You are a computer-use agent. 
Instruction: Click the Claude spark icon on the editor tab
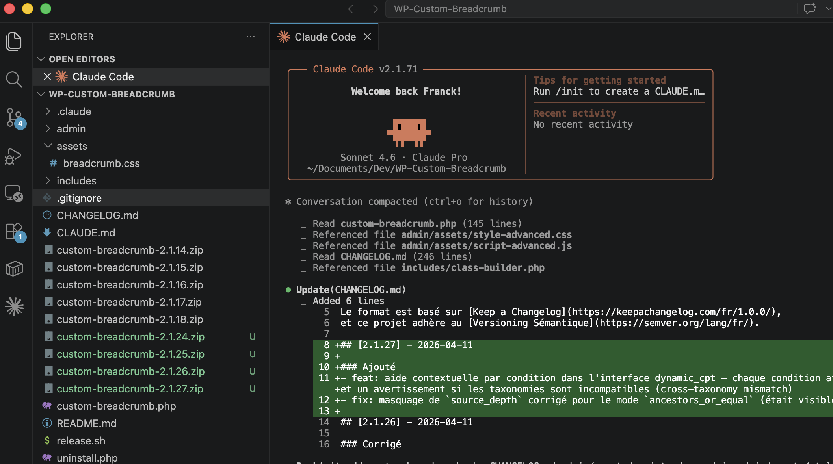coord(284,37)
